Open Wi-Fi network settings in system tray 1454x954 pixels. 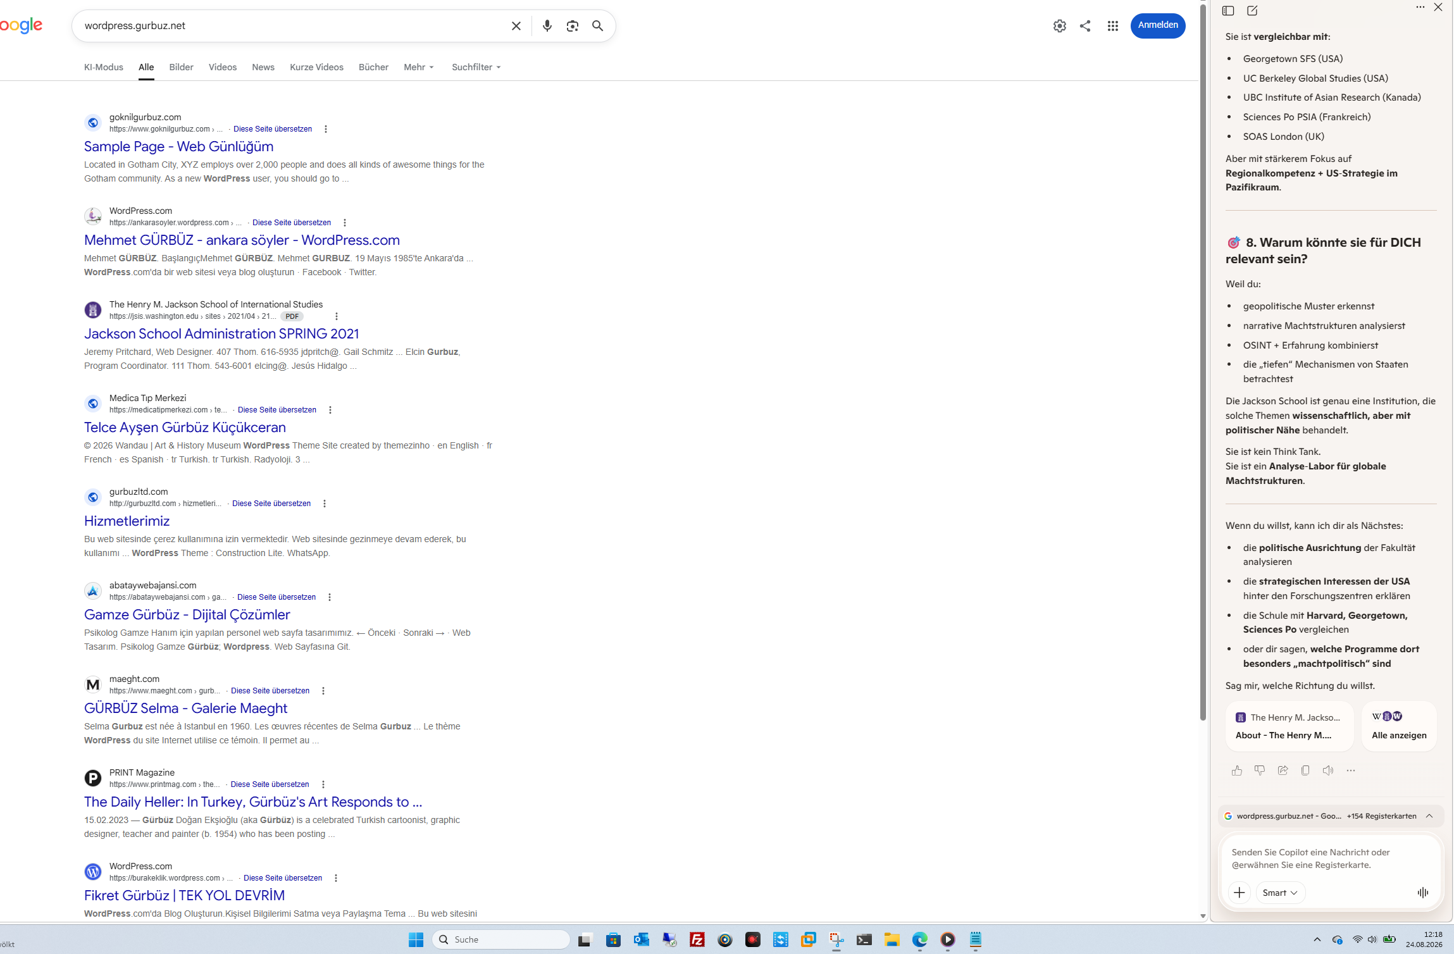pos(1357,939)
